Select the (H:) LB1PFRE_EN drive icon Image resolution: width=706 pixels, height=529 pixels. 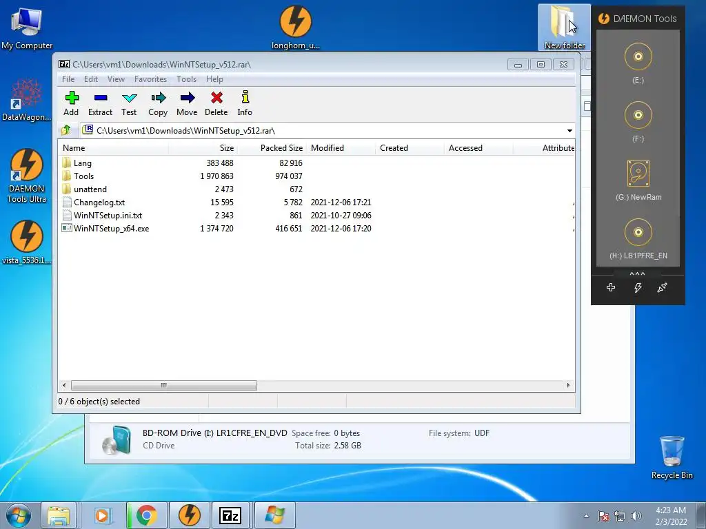638,238
